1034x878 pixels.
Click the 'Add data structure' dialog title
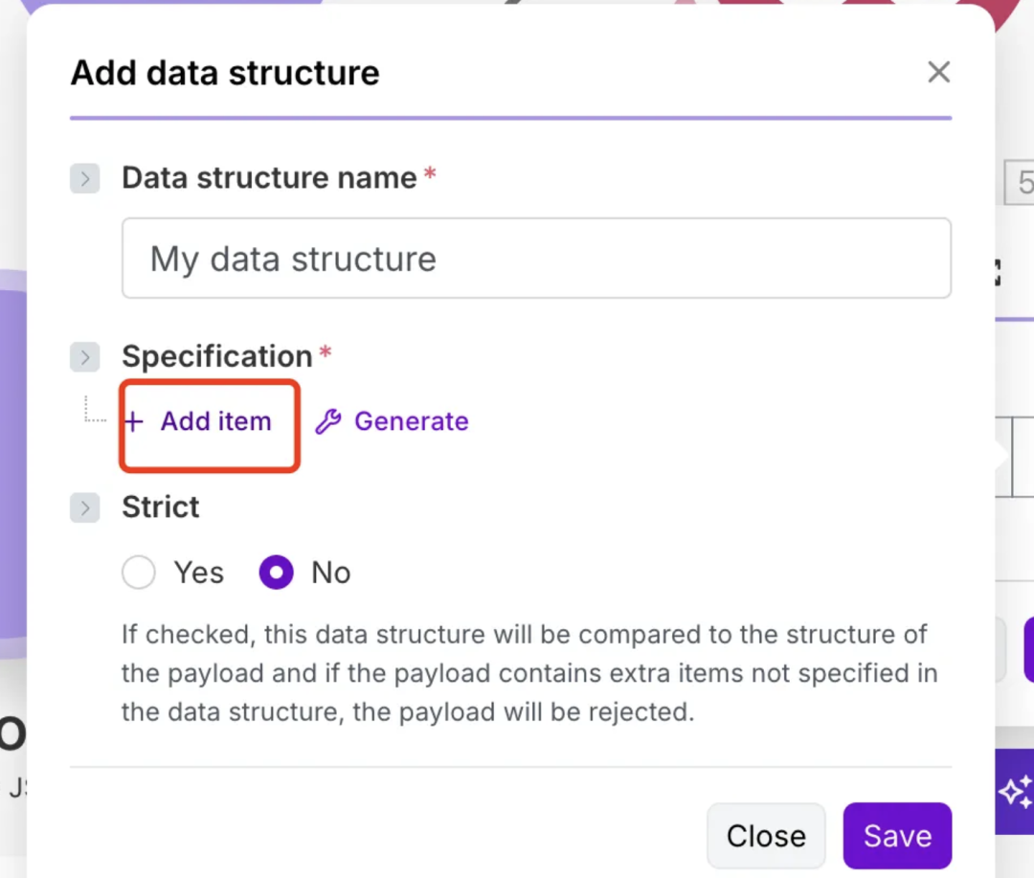tap(225, 73)
